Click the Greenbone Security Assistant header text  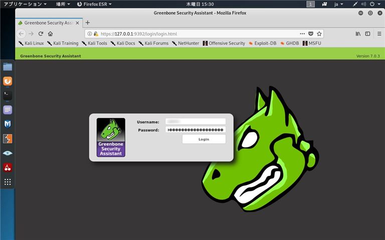click(51, 56)
